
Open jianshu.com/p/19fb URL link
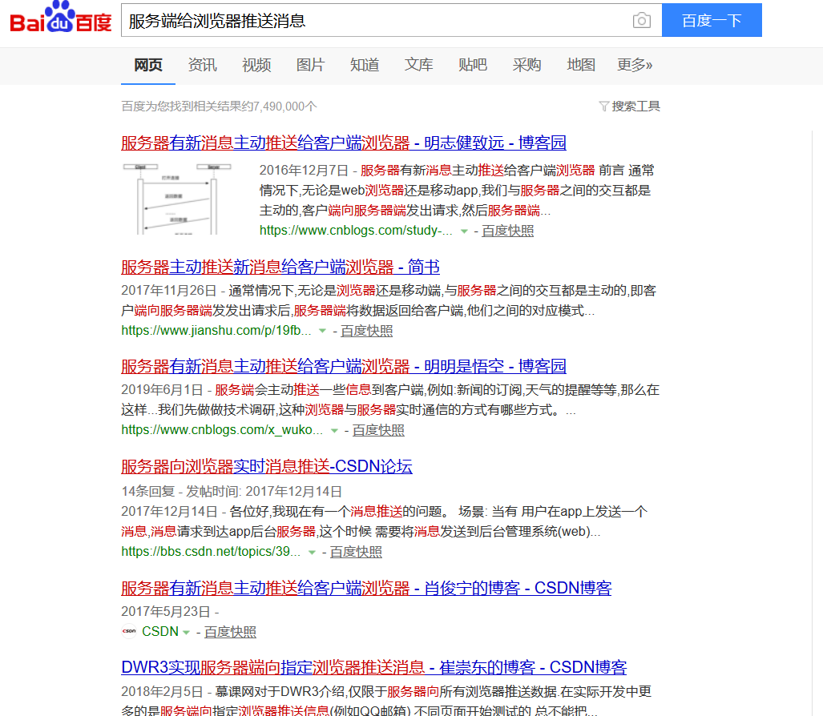(x=216, y=331)
